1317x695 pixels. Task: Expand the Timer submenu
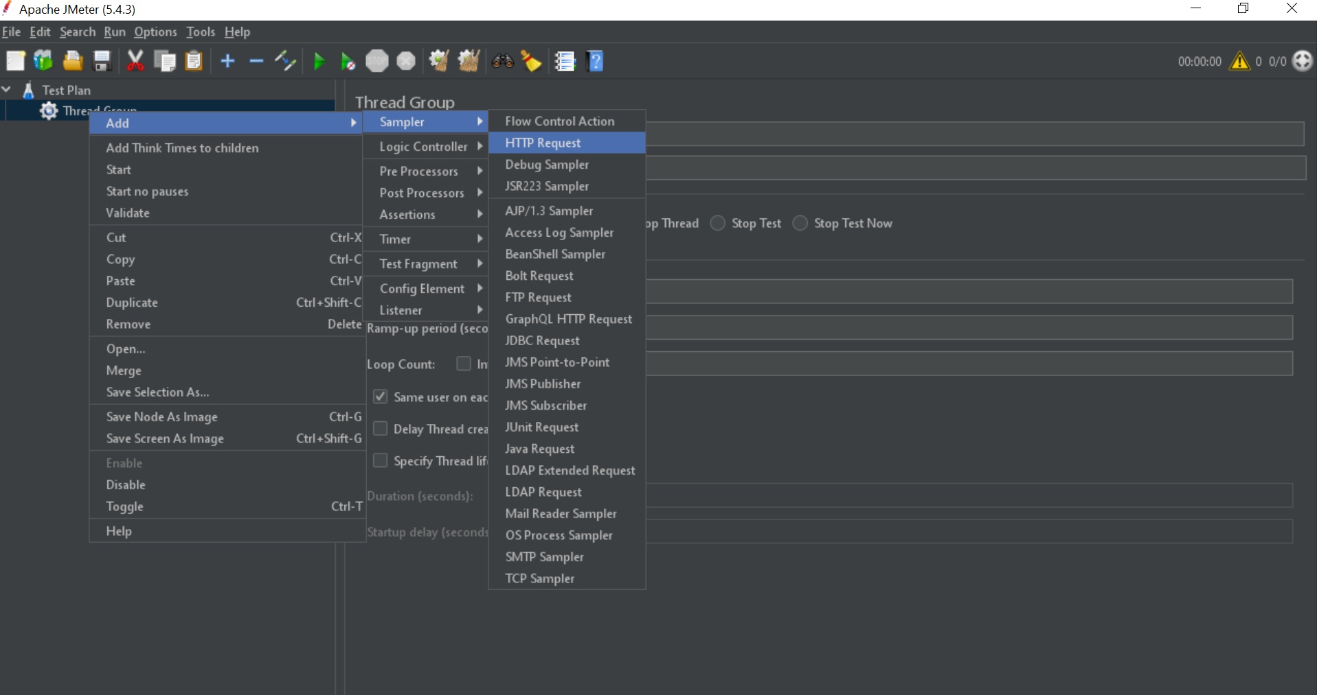point(425,239)
